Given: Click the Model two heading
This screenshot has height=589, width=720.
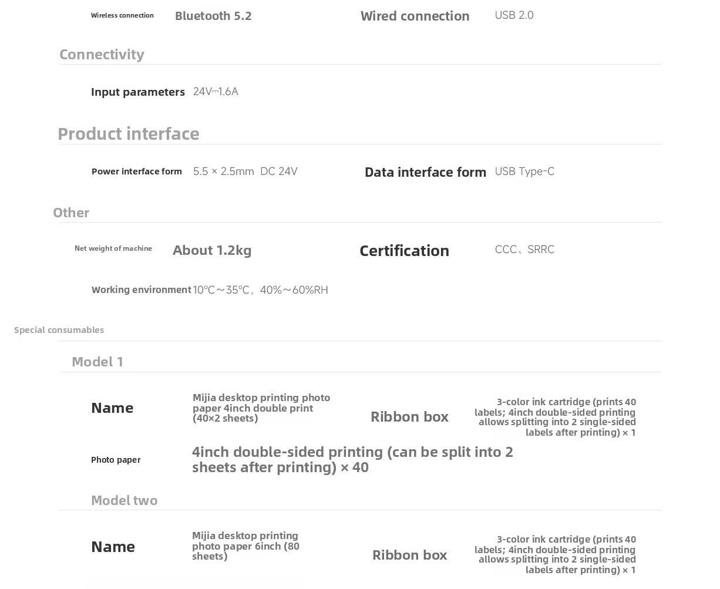Looking at the screenshot, I should pyautogui.click(x=124, y=500).
